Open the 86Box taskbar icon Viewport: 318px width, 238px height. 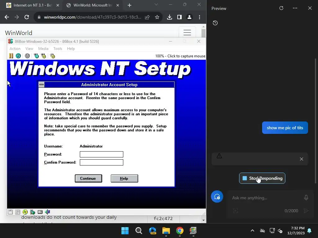point(193,231)
